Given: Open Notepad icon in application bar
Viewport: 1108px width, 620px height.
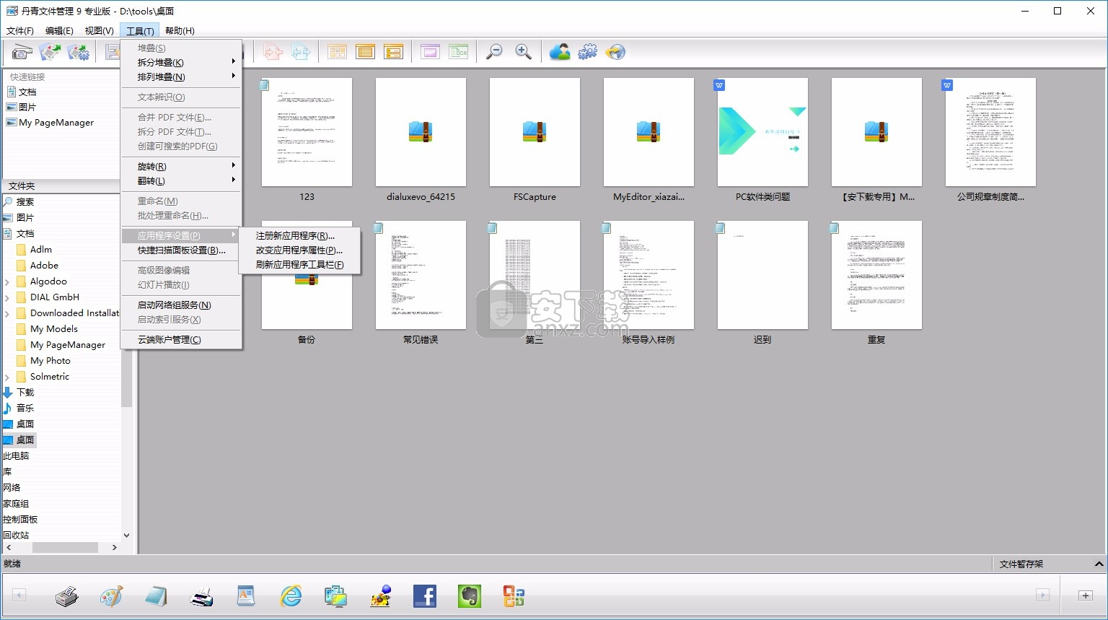Looking at the screenshot, I should click(x=156, y=596).
